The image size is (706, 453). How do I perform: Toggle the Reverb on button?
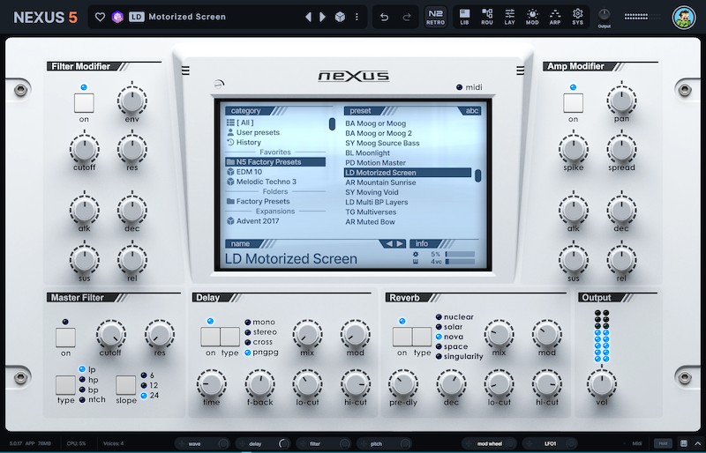coord(402,337)
